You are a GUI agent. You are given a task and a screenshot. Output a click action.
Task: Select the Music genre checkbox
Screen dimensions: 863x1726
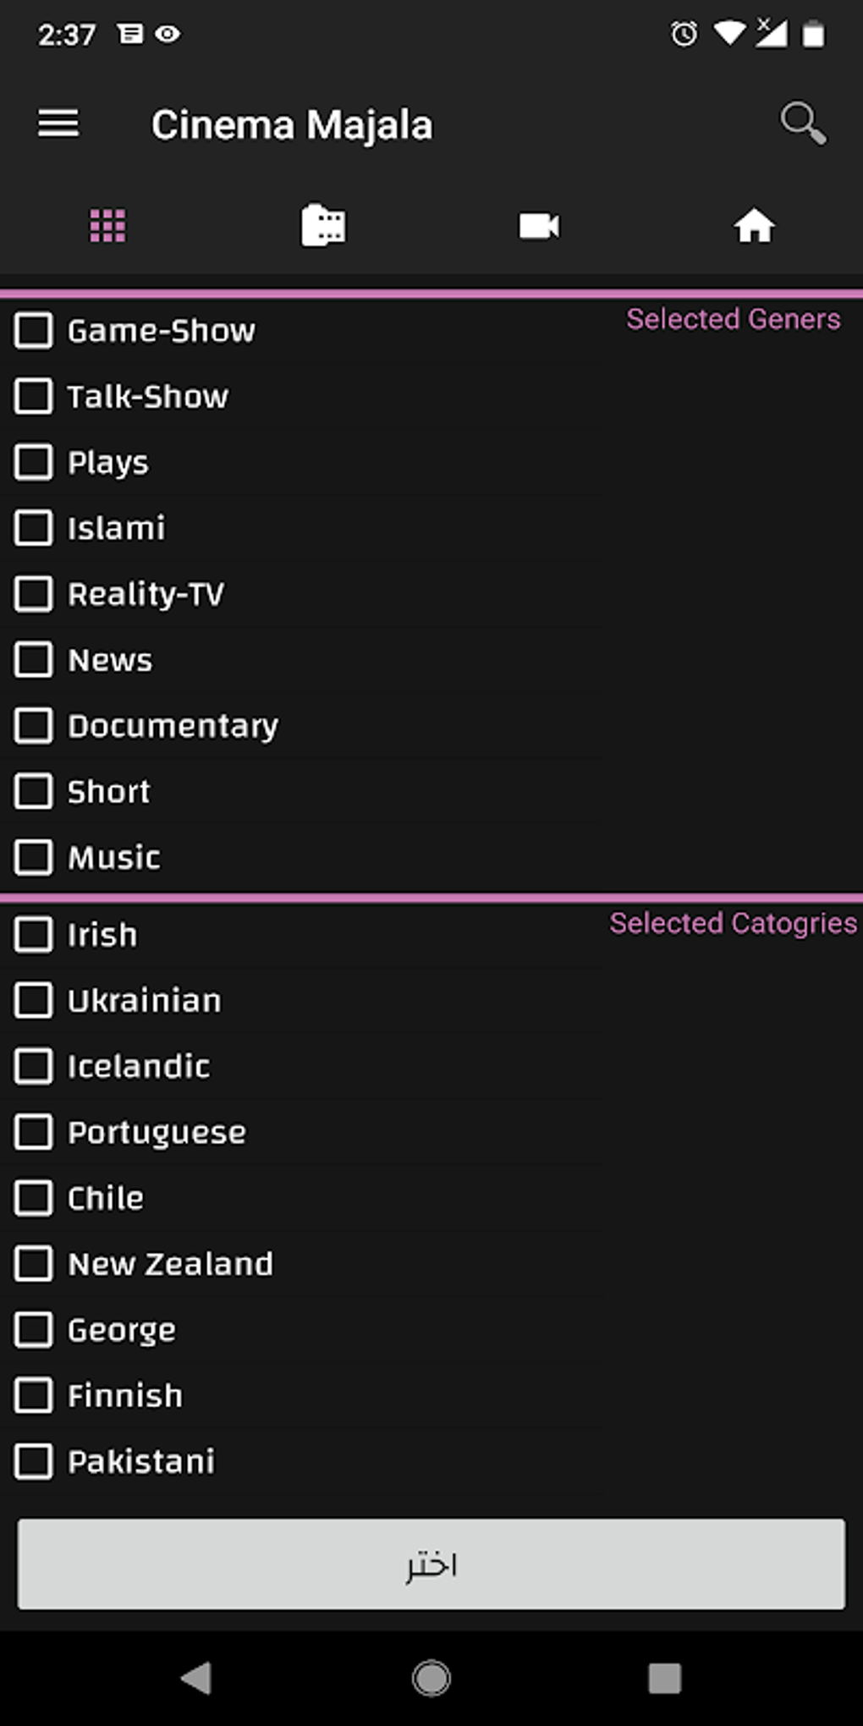(33, 857)
